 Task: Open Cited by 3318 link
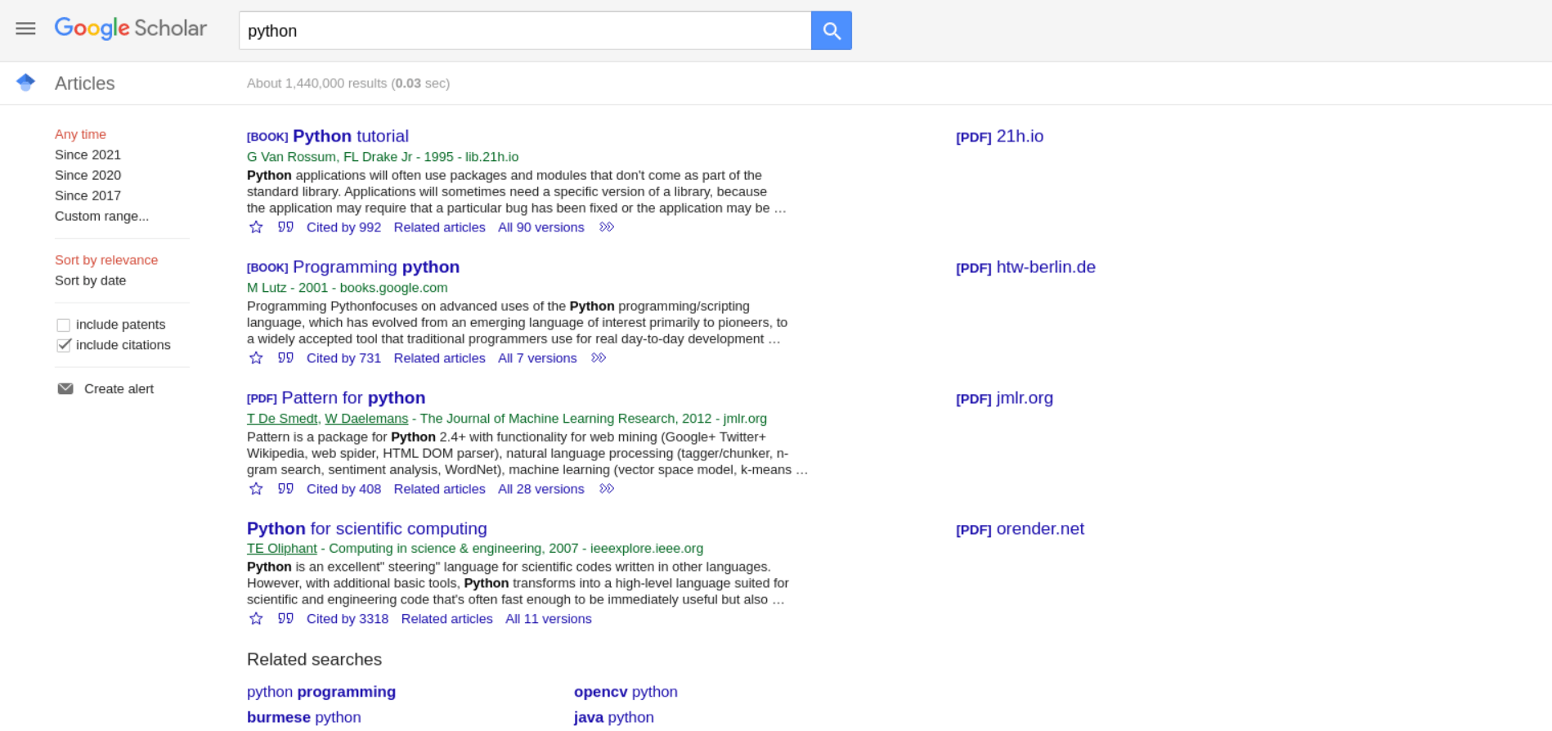(348, 619)
